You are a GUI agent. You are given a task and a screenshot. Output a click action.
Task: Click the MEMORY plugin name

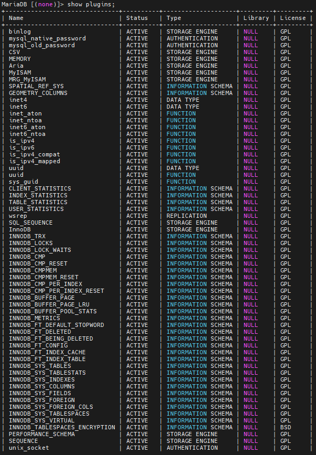(20, 59)
